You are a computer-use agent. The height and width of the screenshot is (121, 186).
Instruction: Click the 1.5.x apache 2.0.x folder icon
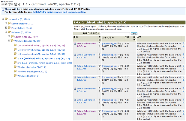(x=15, y=49)
